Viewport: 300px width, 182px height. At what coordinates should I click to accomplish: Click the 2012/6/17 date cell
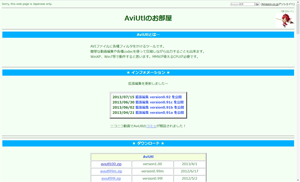[189, 171]
